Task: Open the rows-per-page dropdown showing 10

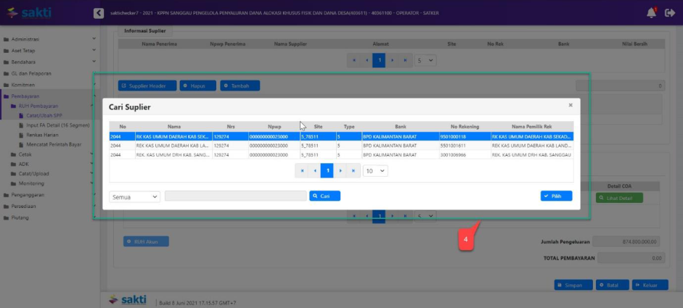Action: (x=375, y=171)
